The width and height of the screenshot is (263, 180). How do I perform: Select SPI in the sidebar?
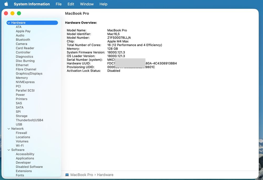18,112
